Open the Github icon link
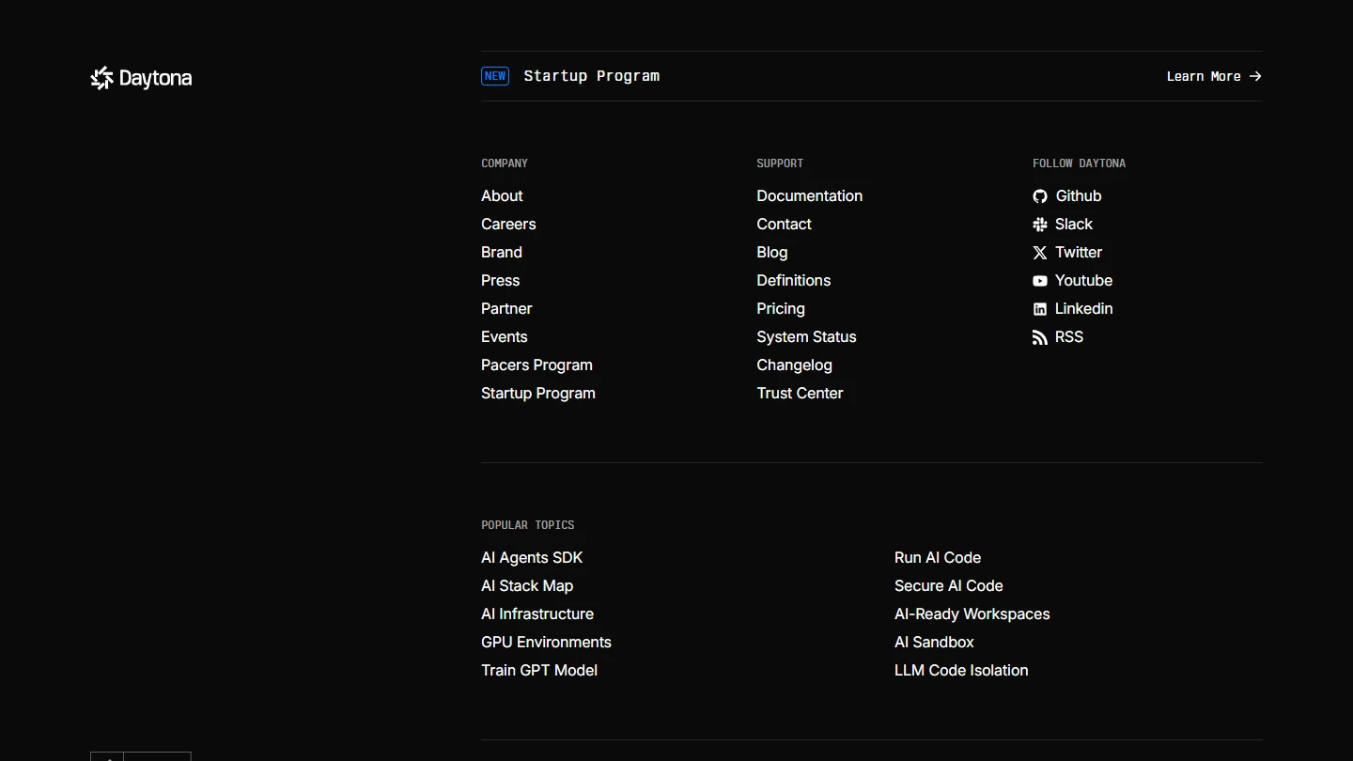1353x761 pixels. point(1040,196)
